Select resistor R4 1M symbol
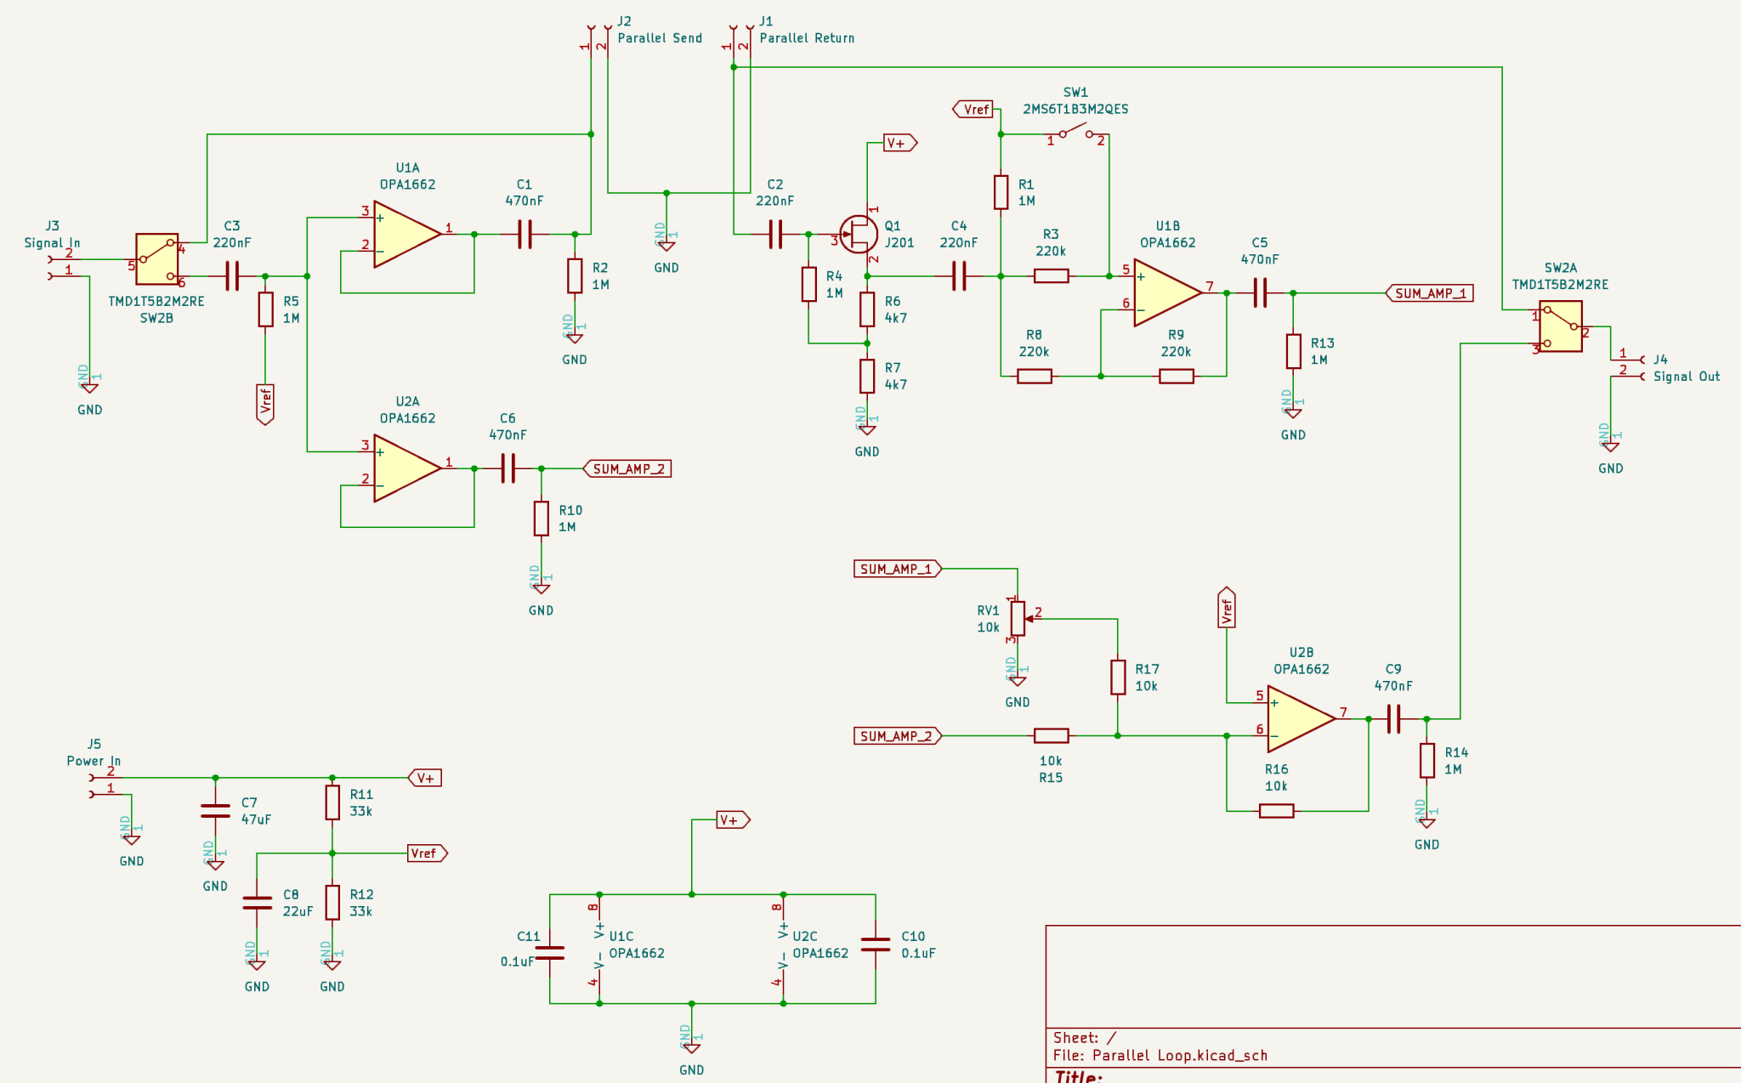The width and height of the screenshot is (1741, 1083). (808, 284)
